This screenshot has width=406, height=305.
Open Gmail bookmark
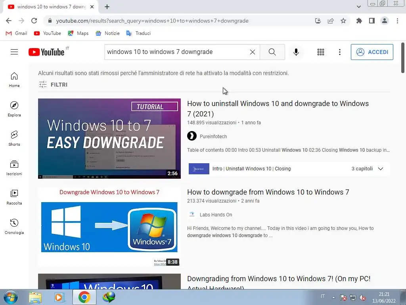click(16, 33)
